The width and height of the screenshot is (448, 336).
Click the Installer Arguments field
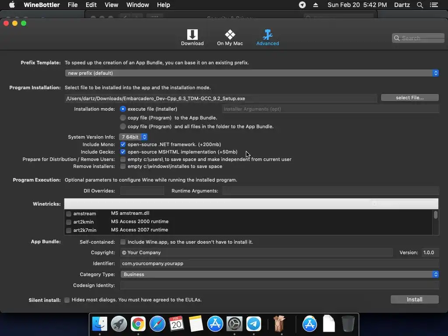pos(330,109)
